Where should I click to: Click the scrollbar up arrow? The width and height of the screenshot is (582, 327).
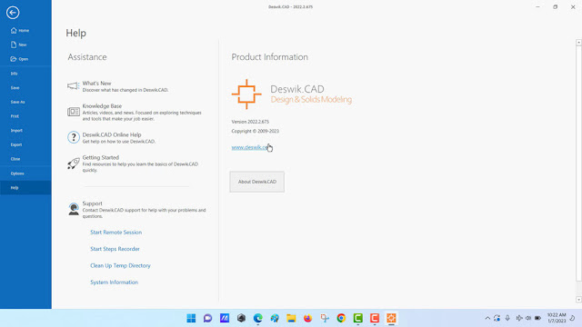[x=578, y=43]
